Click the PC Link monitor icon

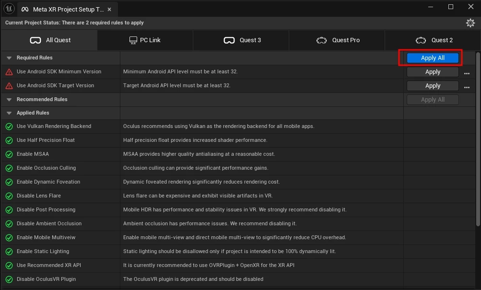pos(133,40)
